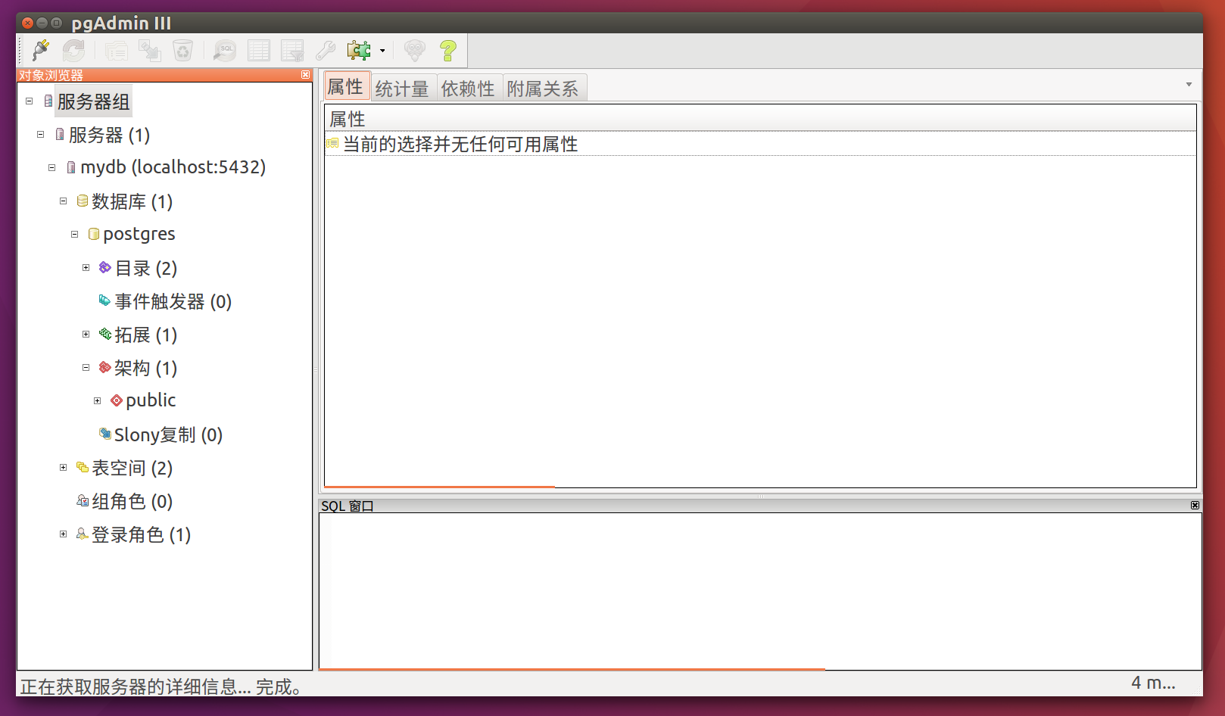This screenshot has width=1225, height=716.
Task: Click the 表空间 folder icon
Action: [83, 467]
